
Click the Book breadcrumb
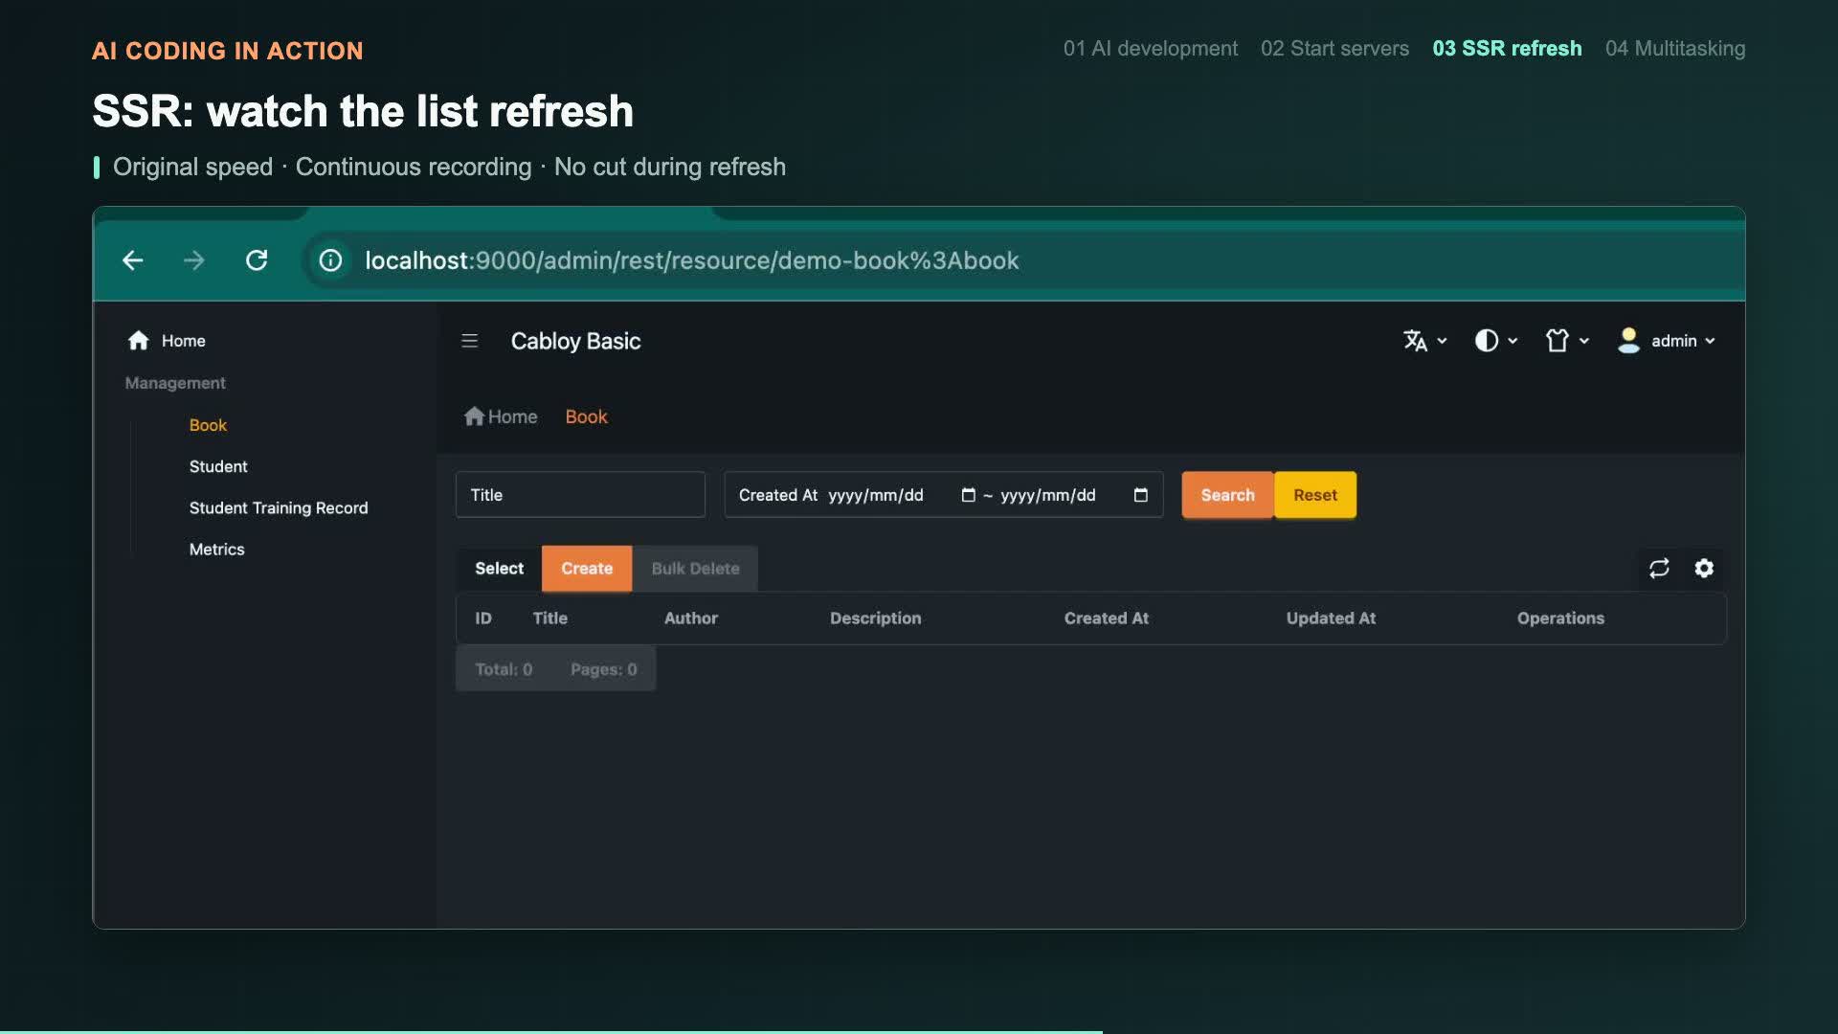coord(586,416)
